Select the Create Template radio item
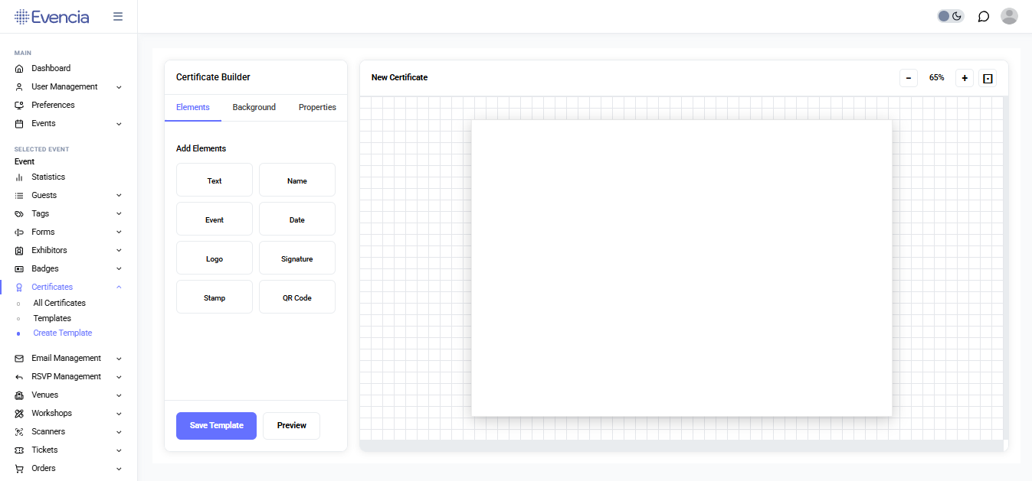 62,333
